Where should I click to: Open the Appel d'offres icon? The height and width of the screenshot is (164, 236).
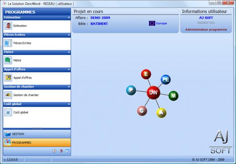click(x=8, y=78)
